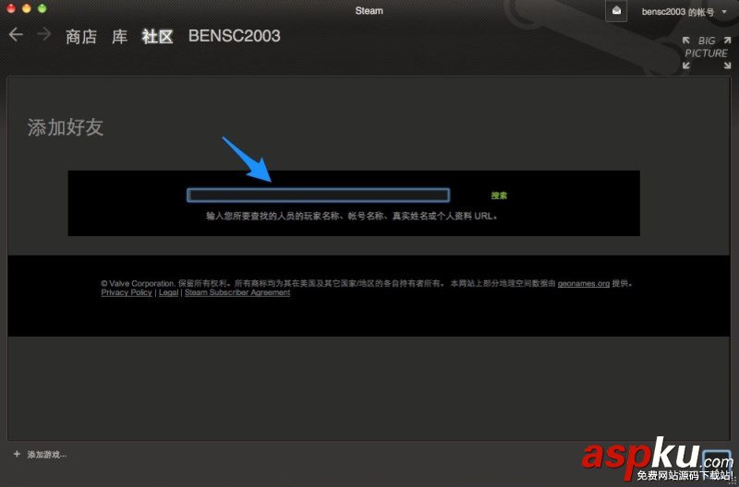Open the BENSC2003 profile tab

[x=235, y=36]
